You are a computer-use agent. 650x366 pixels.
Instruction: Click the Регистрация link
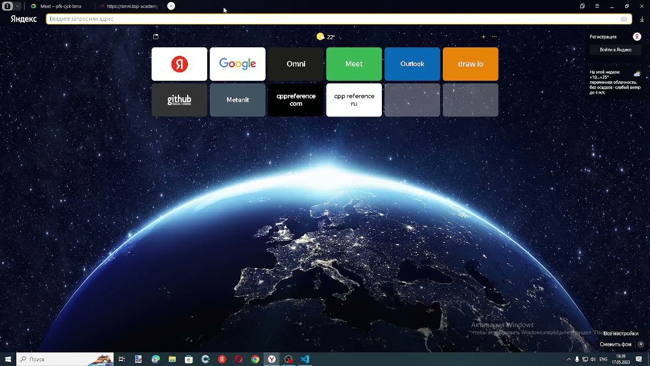click(603, 37)
